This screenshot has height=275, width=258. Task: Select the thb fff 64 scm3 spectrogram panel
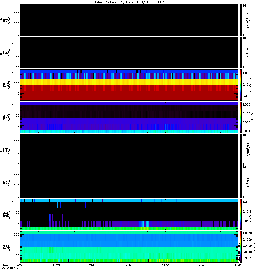coord(129,53)
